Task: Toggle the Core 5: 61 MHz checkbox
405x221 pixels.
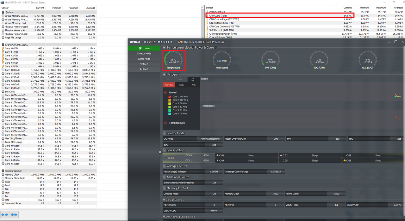Action: point(170,110)
